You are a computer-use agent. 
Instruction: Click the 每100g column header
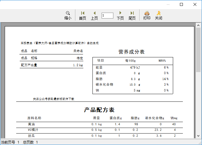coord(130,61)
